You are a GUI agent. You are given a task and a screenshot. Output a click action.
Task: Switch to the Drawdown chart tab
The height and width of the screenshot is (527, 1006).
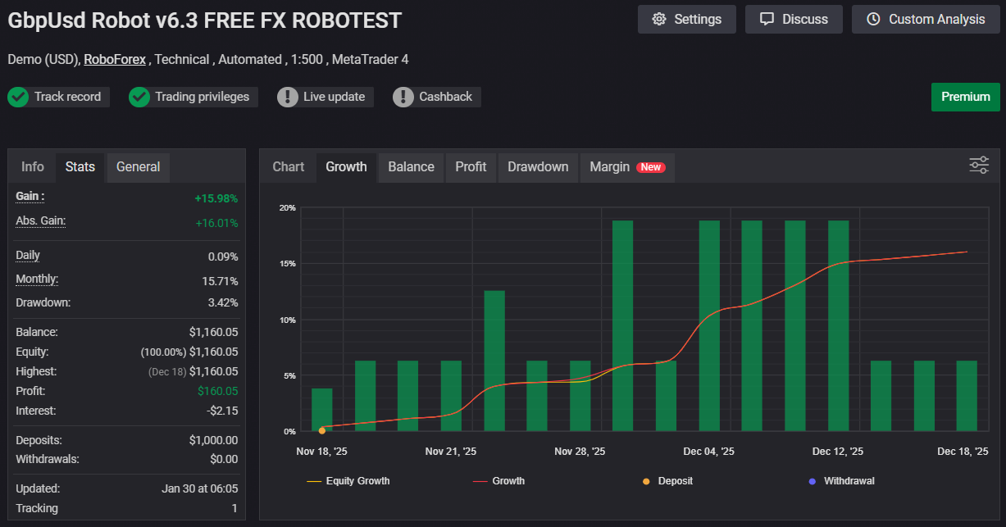tap(538, 167)
